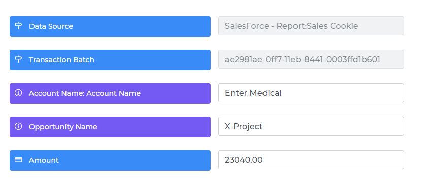
Task: Click the disabled Transaction Batch field
Action: tap(311, 59)
